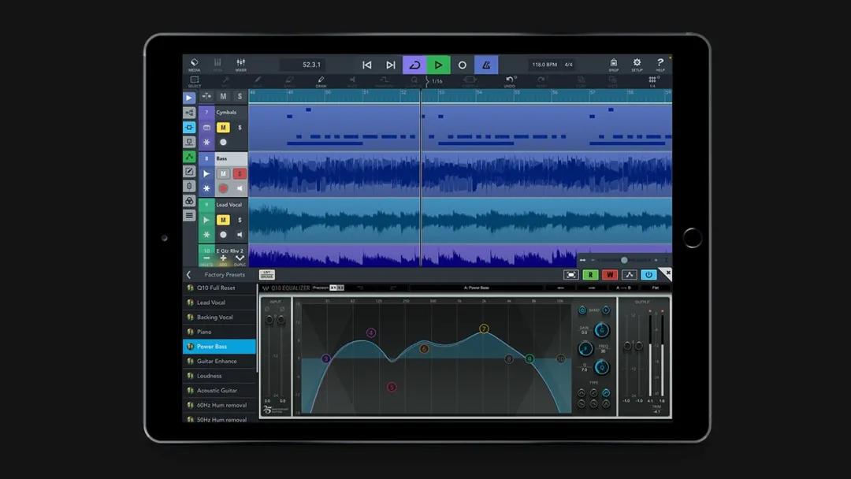Open the 1/16 quantize grid setting
This screenshot has width=851, height=479.
(x=437, y=81)
